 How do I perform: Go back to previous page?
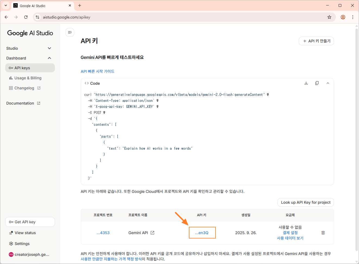[x=6, y=17]
